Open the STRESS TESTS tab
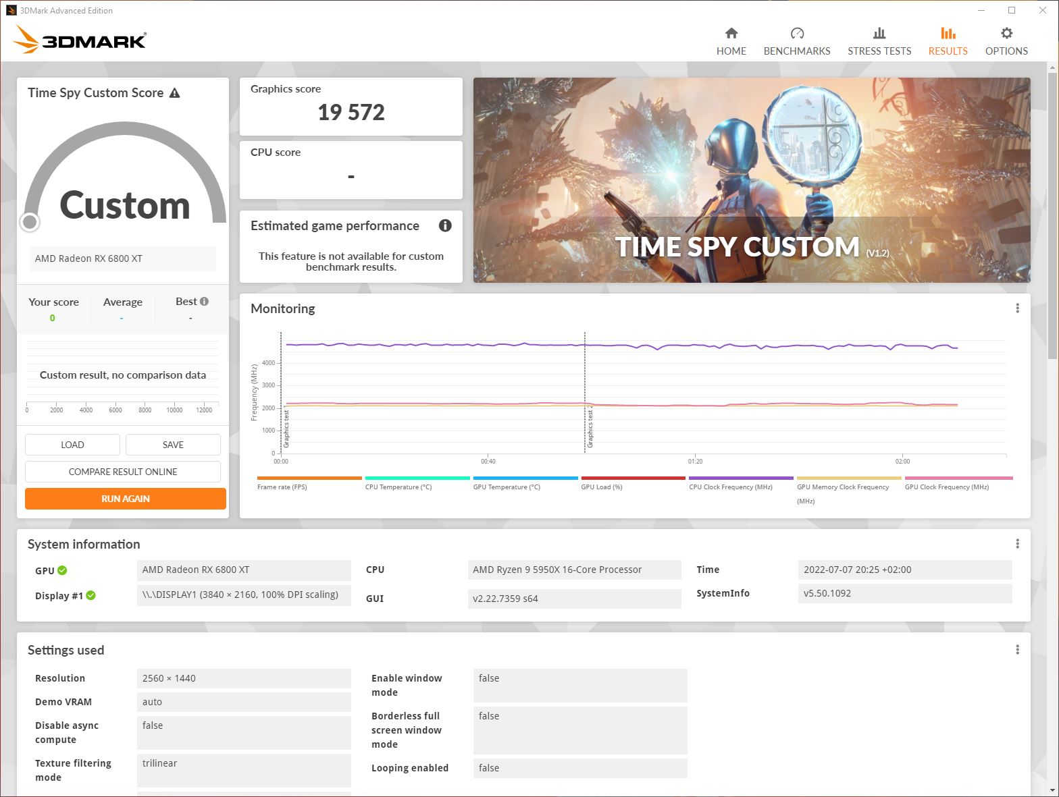Screen dimensions: 1059x797 pos(879,42)
